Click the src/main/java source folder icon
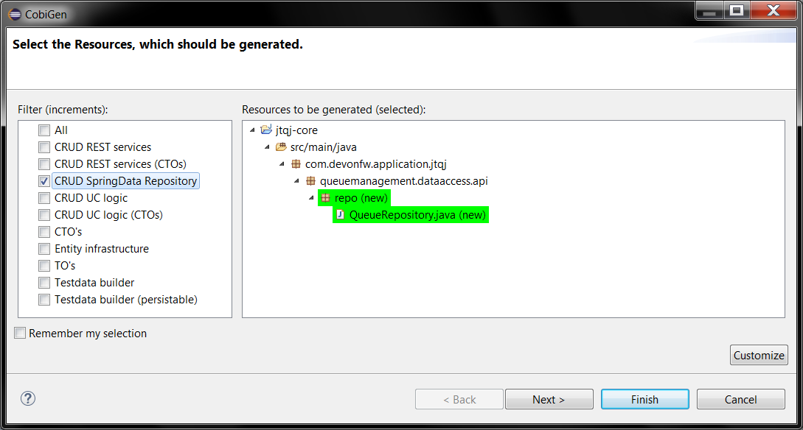Screen dimensions: 803x430 pyautogui.click(x=280, y=147)
